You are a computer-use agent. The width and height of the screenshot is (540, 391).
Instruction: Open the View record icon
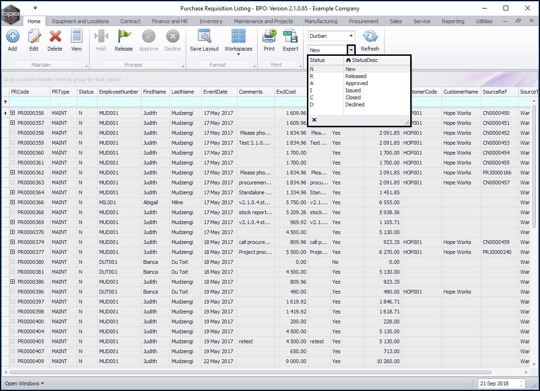tap(76, 40)
